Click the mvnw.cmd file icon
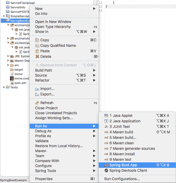The height and width of the screenshot is (183, 176). [12, 78]
